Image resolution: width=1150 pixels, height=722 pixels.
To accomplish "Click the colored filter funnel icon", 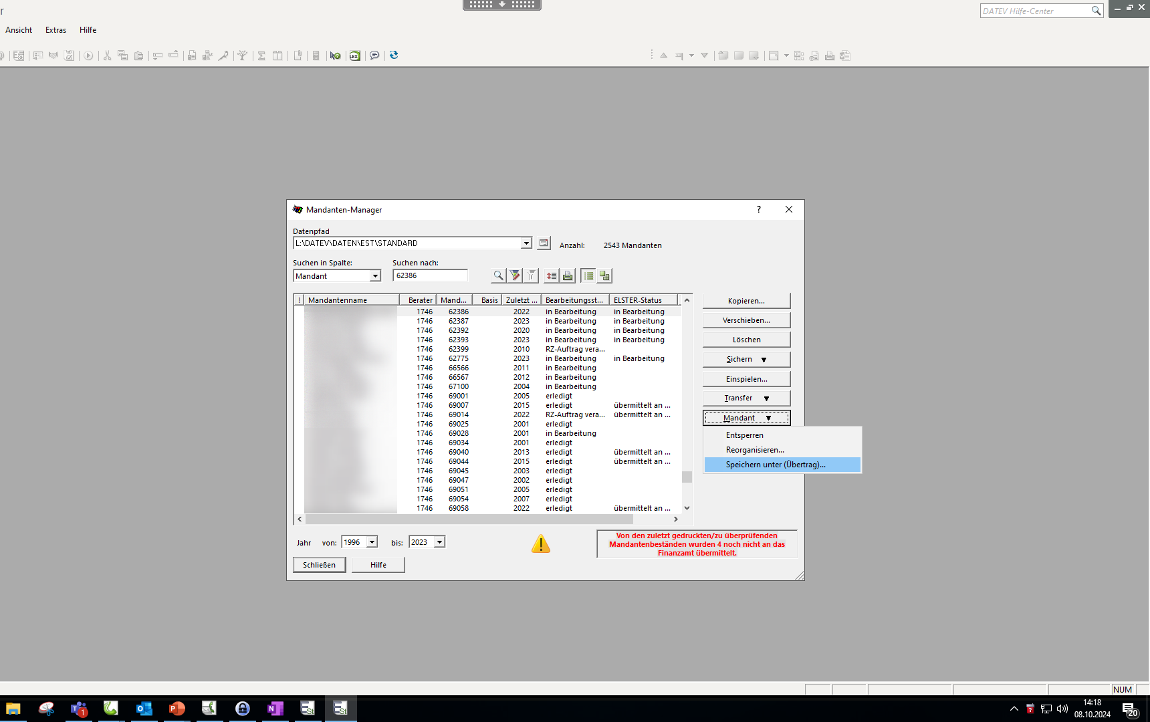I will tap(515, 275).
